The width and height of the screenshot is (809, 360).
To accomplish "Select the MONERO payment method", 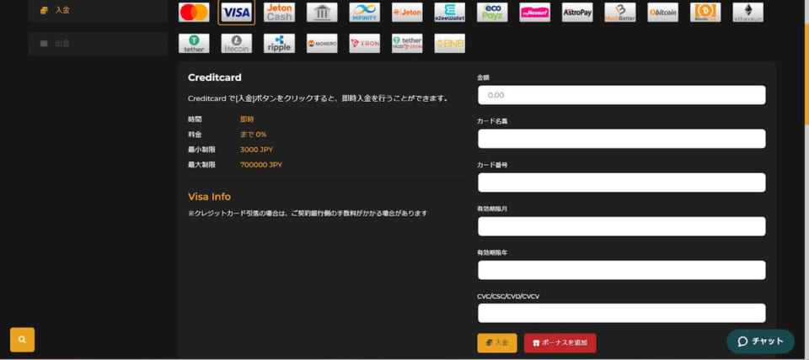I will [x=322, y=43].
